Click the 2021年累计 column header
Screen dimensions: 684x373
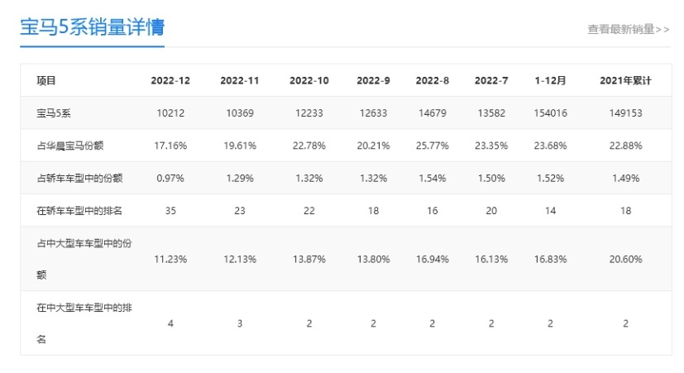(x=625, y=81)
